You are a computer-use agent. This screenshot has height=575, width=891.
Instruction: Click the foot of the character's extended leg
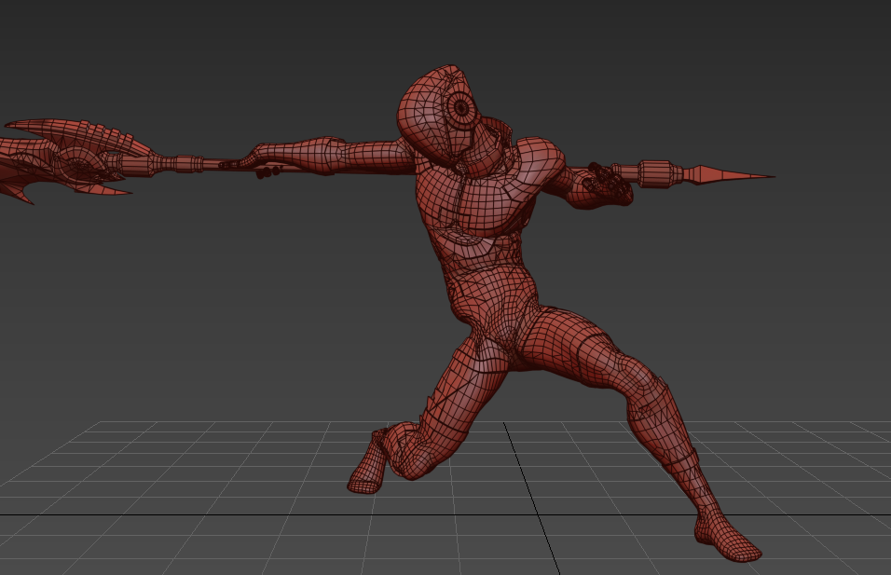(x=728, y=539)
